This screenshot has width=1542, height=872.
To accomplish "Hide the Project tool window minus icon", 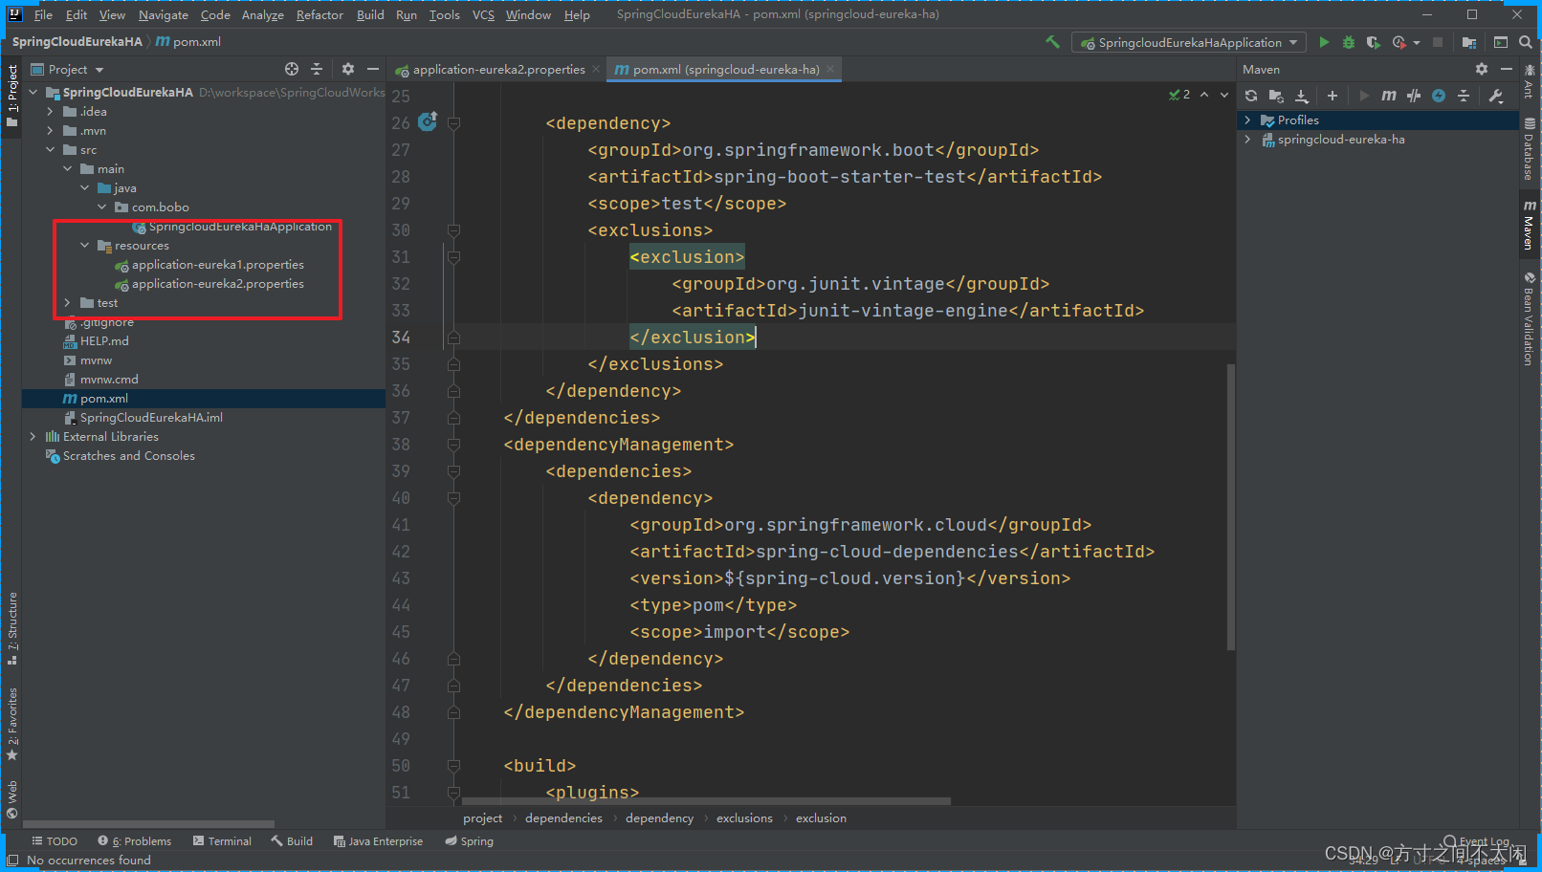I will click(373, 69).
